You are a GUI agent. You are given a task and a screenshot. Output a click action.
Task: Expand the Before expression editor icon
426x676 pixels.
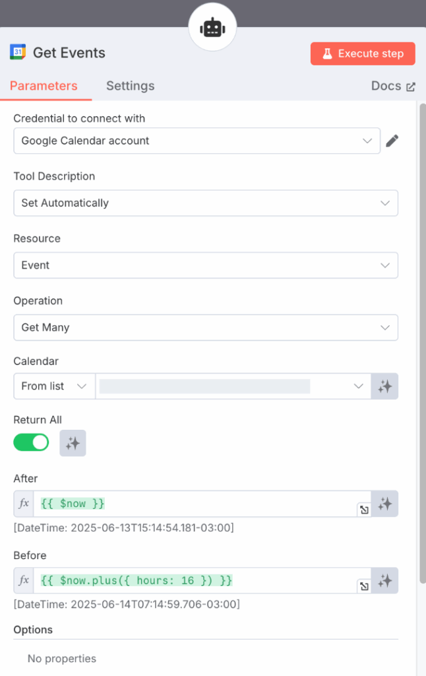tap(364, 586)
